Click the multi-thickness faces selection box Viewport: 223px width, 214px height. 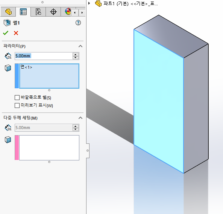click(x=49, y=148)
